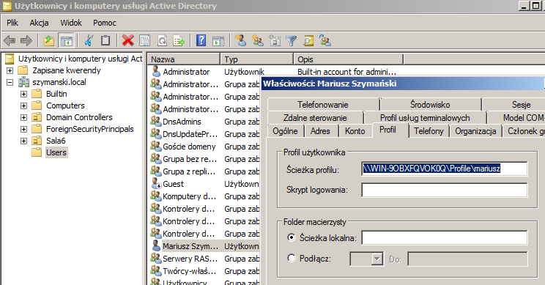Open the Zdalne sterowanie tab
Image resolution: width=545 pixels, height=285 pixels.
click(x=315, y=118)
